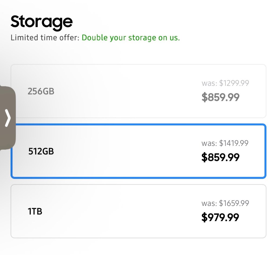This screenshot has height=255, width=277.
Task: Tap the 256GB label text
Action: [41, 91]
